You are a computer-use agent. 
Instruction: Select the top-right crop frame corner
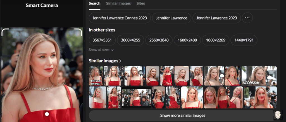78,32
